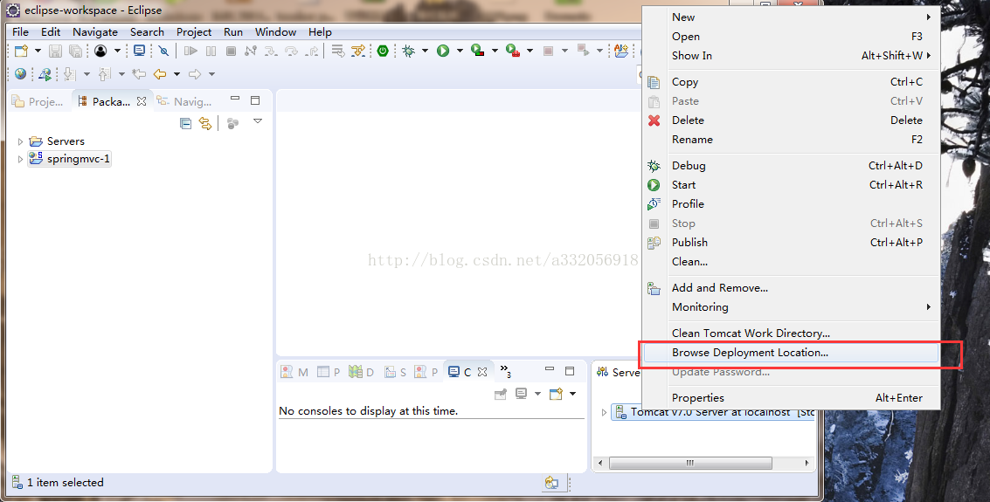Click the scrollbar right arrow in Servers view
The width and height of the screenshot is (990, 502).
(x=807, y=463)
